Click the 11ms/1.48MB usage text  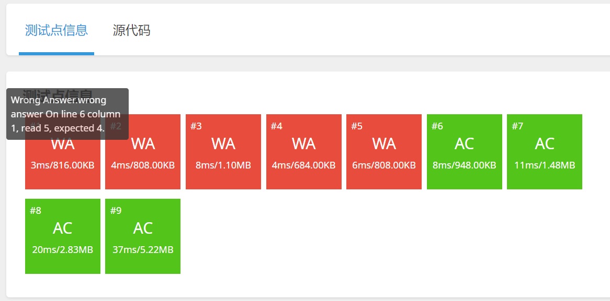pos(545,165)
